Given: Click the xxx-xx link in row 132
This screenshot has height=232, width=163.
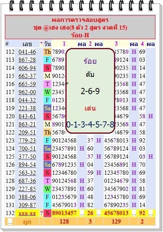Looking at the screenshot, I should pos(27,213).
